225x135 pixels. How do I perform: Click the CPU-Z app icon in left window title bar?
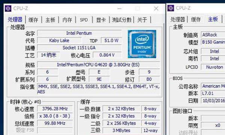coord(8,8)
